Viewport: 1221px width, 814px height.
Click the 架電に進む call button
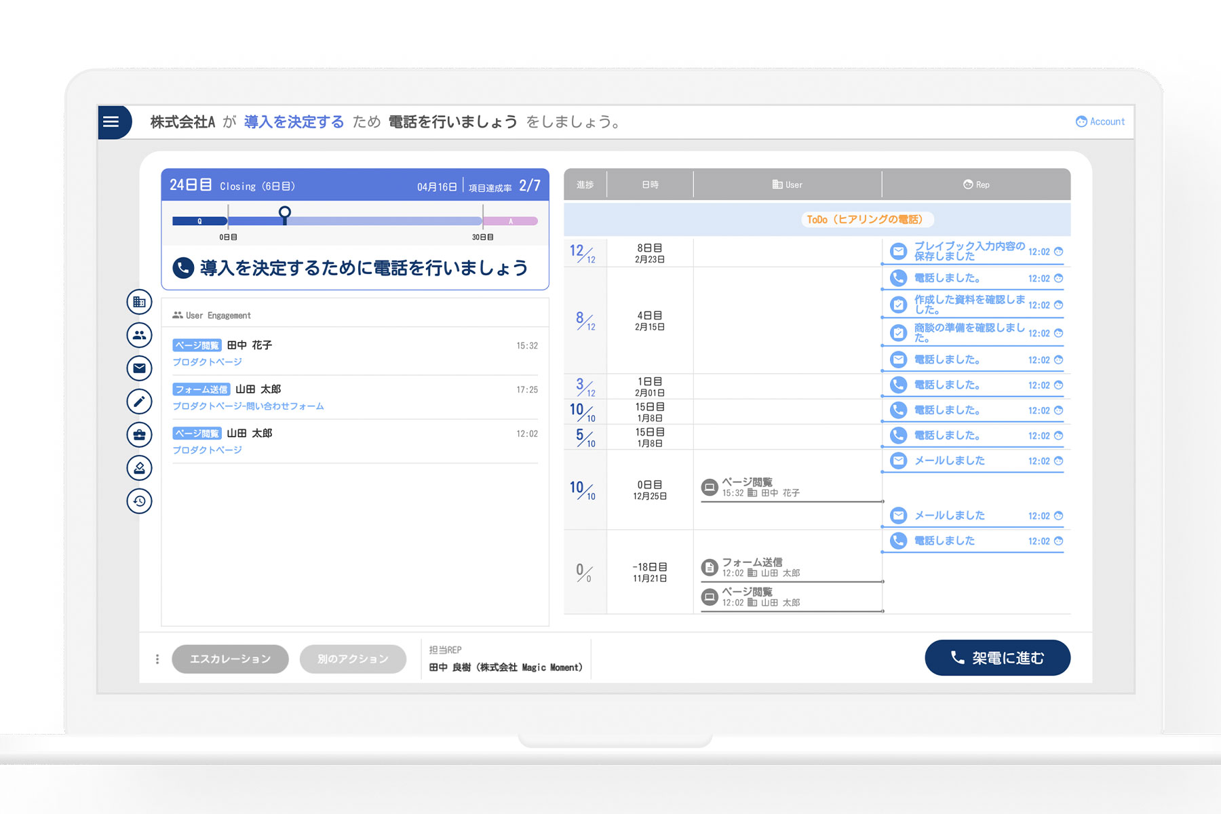point(997,658)
